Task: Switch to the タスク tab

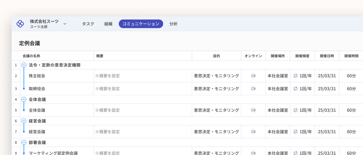Action: pos(88,24)
